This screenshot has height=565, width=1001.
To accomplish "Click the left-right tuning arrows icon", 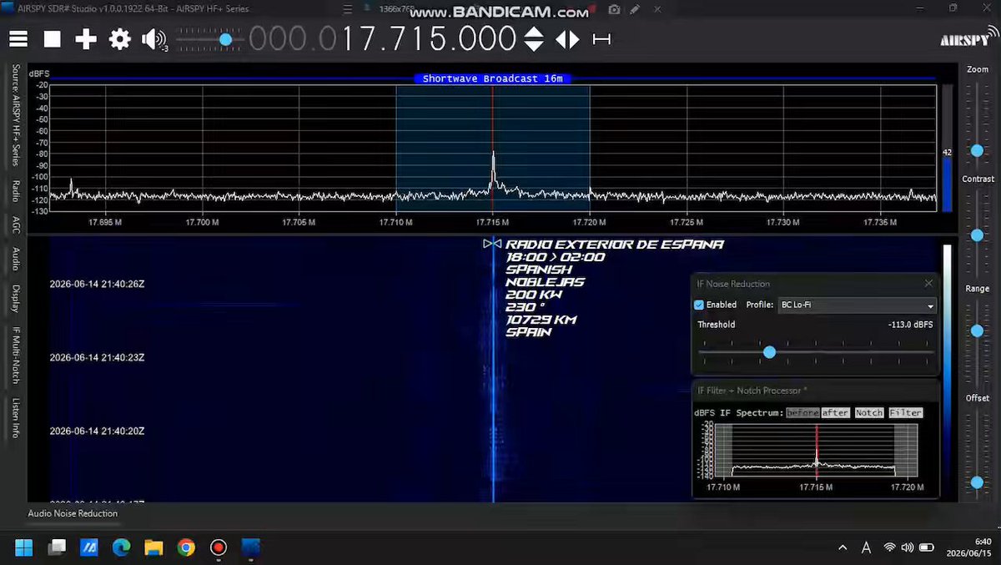I will [567, 39].
